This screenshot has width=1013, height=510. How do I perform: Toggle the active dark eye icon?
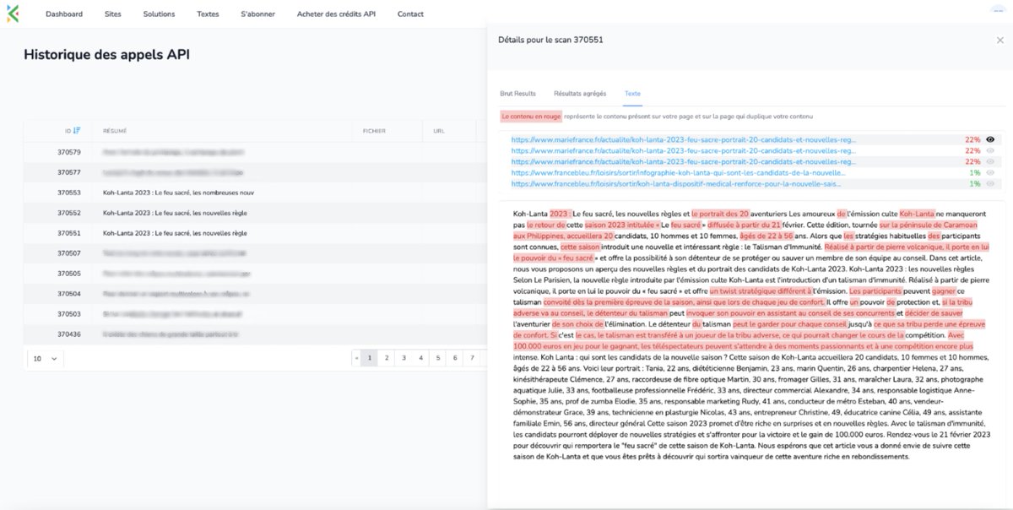[x=990, y=139]
